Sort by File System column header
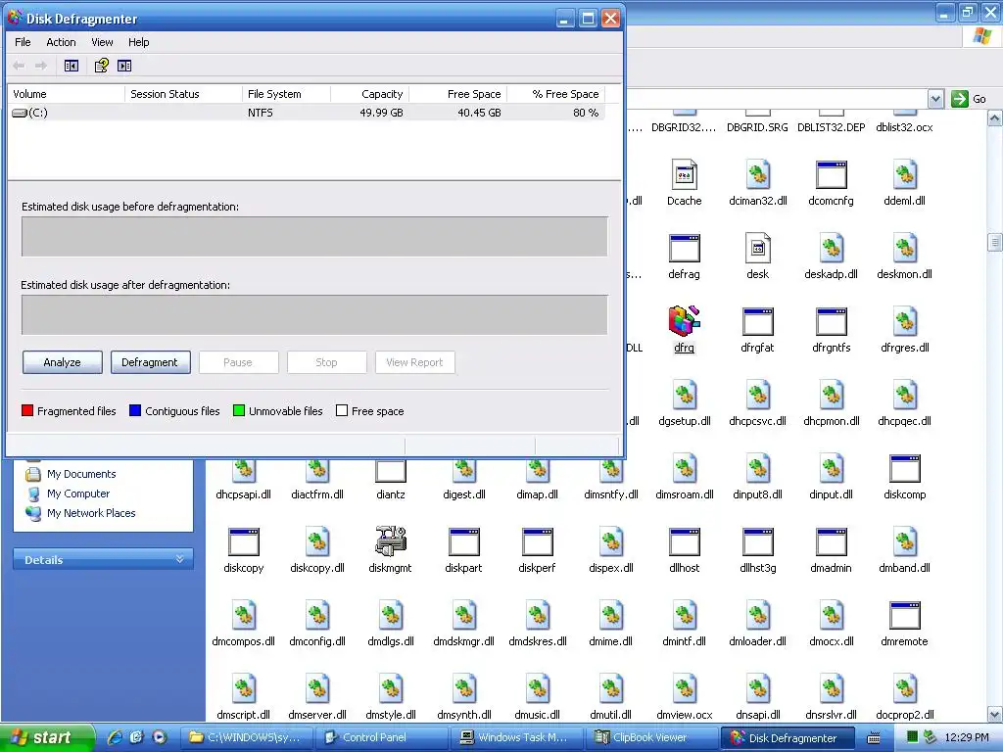Screen dimensions: 1003x752 [286, 94]
